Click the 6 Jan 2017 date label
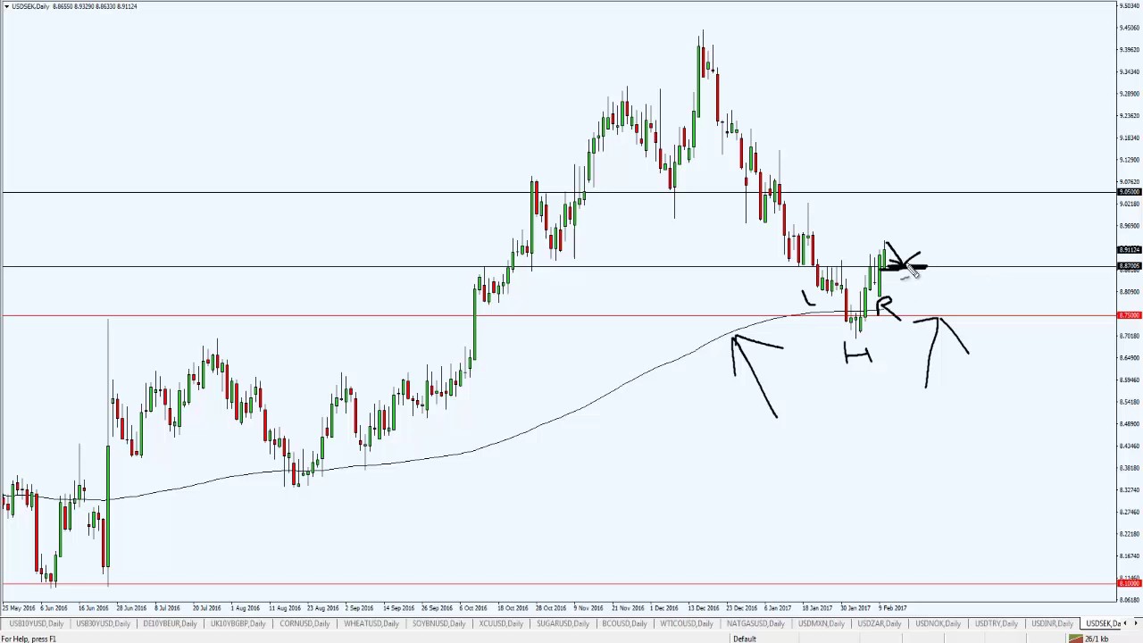Screen dimensions: 1143x643 click(777, 608)
